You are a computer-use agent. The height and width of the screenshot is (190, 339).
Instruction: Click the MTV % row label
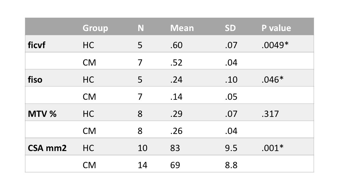pos(42,114)
